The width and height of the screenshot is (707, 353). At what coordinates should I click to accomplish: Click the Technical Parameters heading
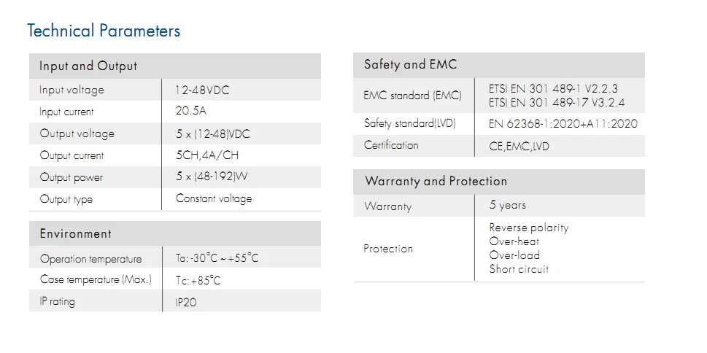tap(103, 31)
